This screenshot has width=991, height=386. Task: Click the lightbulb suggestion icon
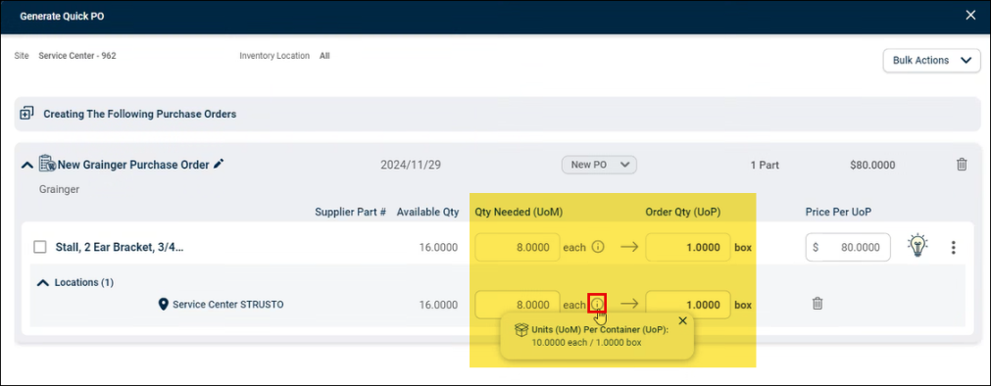(917, 246)
